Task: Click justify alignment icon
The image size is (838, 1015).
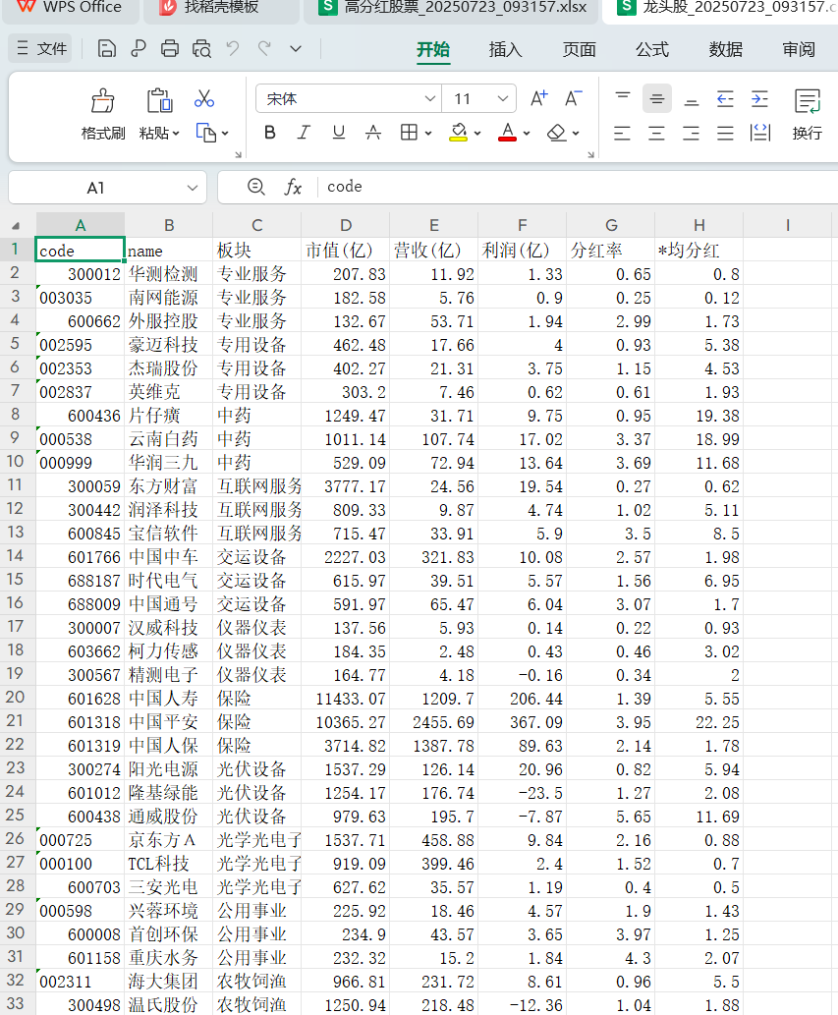Action: (725, 134)
